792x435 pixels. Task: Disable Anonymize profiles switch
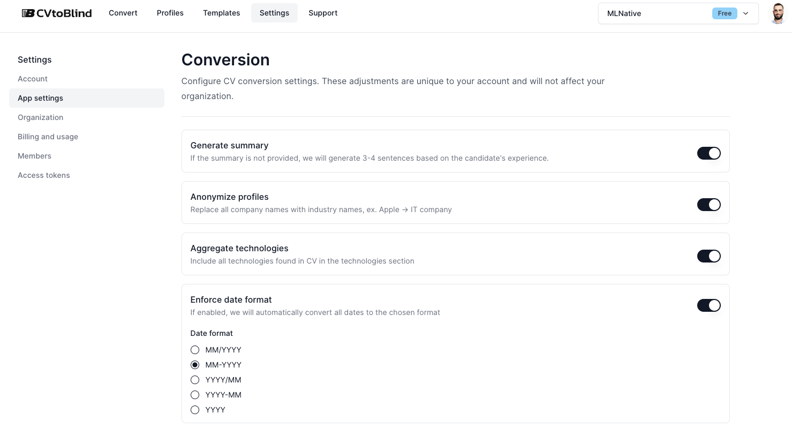coord(708,205)
